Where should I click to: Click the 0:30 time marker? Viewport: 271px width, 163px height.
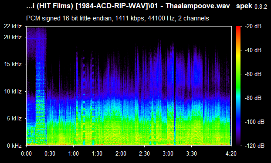pyautogui.click(x=50, y=153)
